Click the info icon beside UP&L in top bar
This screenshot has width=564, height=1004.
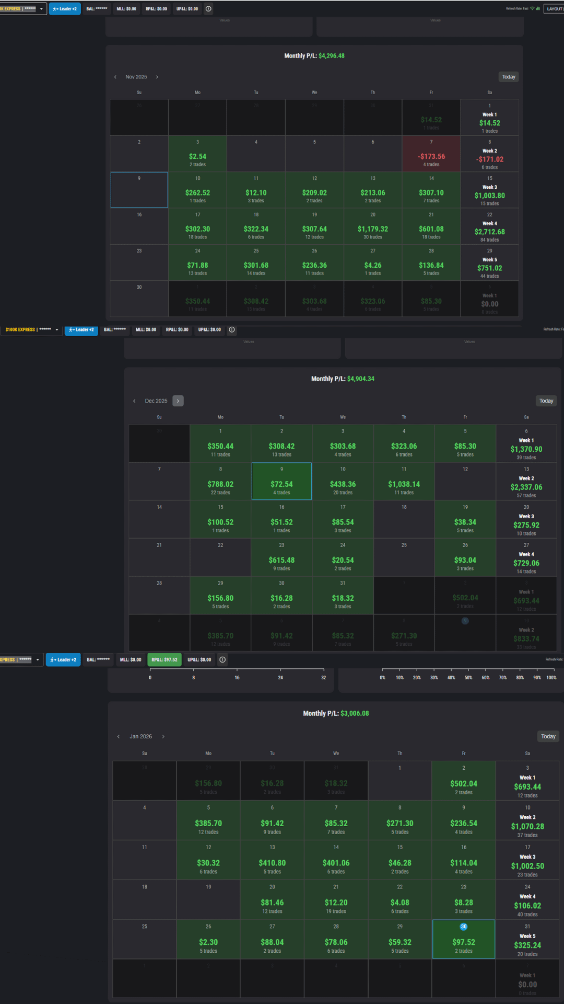click(x=208, y=9)
